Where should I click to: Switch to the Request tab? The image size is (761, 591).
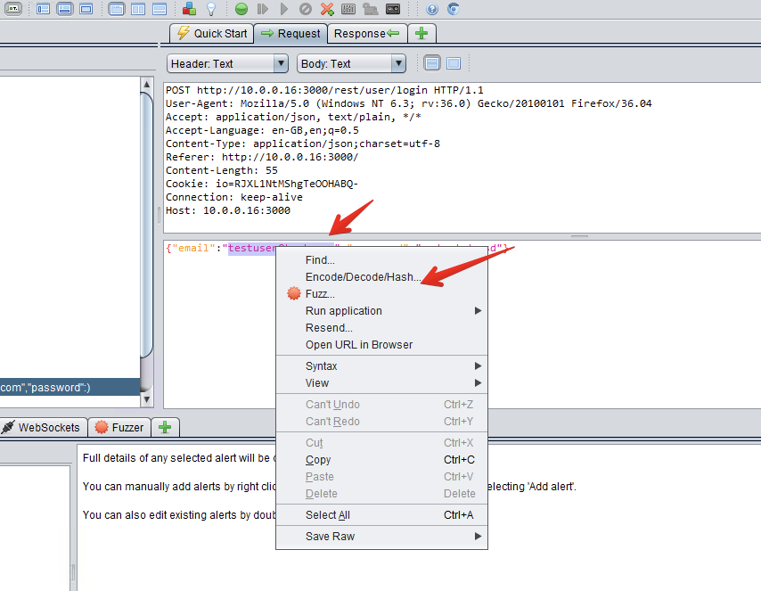coord(290,34)
